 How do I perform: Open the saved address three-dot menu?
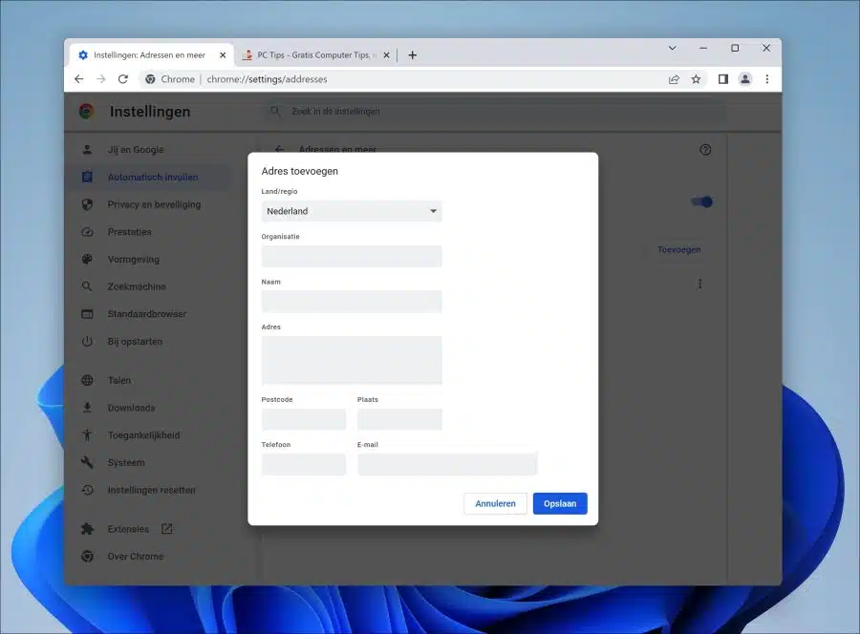click(699, 284)
